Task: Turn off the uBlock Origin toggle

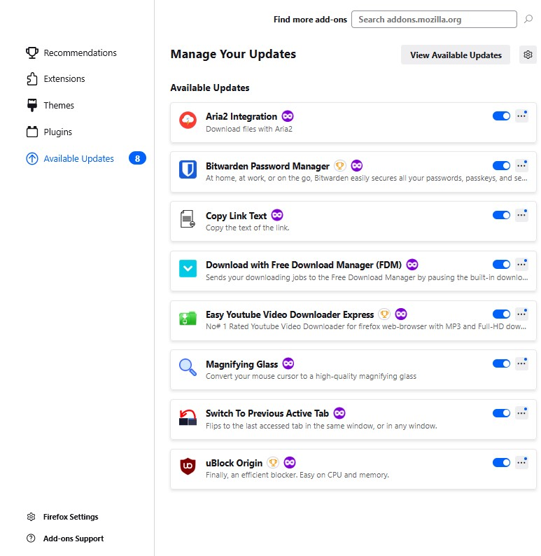Action: tap(501, 462)
